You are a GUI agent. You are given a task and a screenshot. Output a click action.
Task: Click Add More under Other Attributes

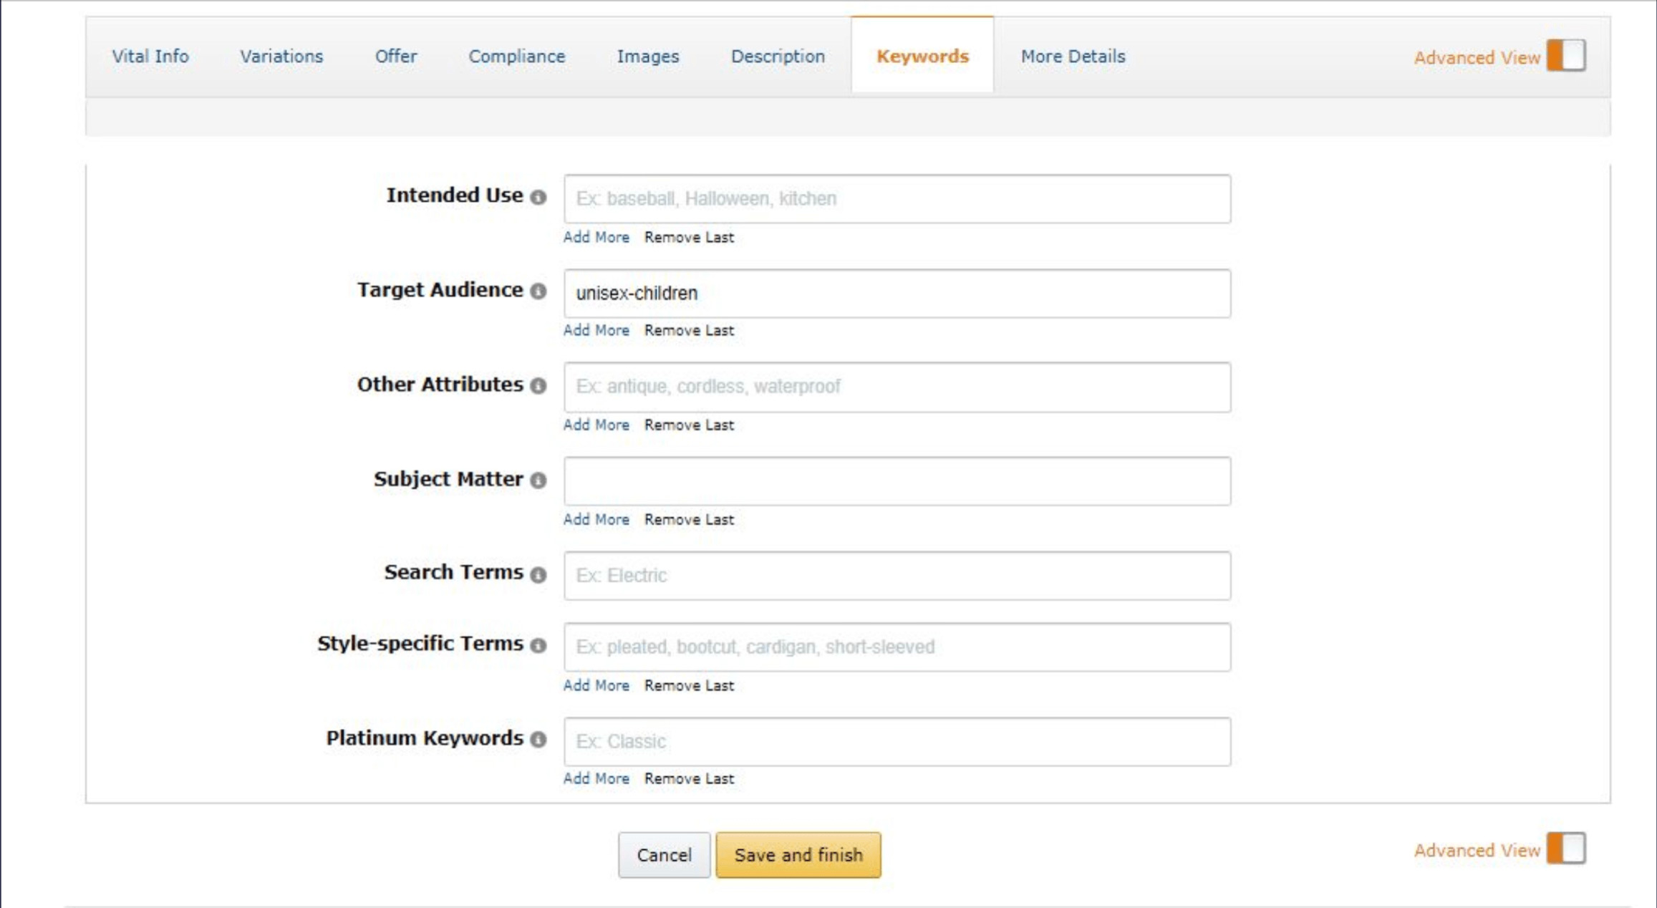click(596, 425)
